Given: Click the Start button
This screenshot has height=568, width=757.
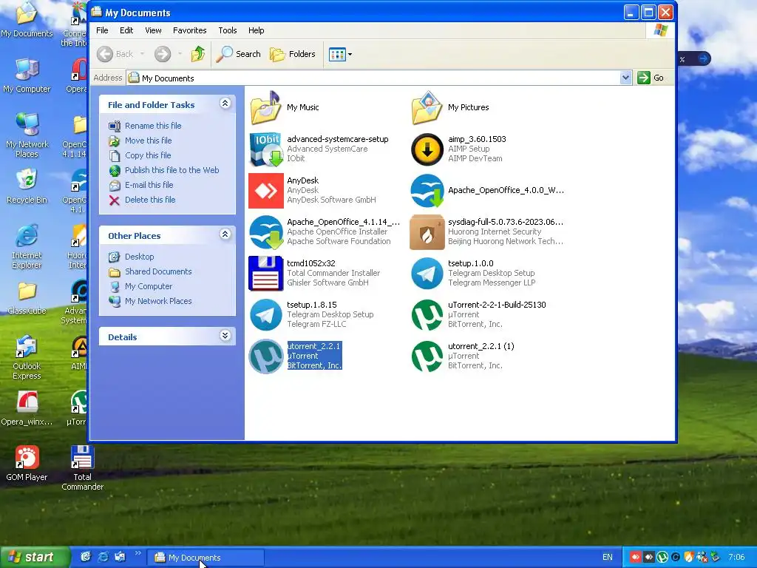Looking at the screenshot, I should coord(34,558).
